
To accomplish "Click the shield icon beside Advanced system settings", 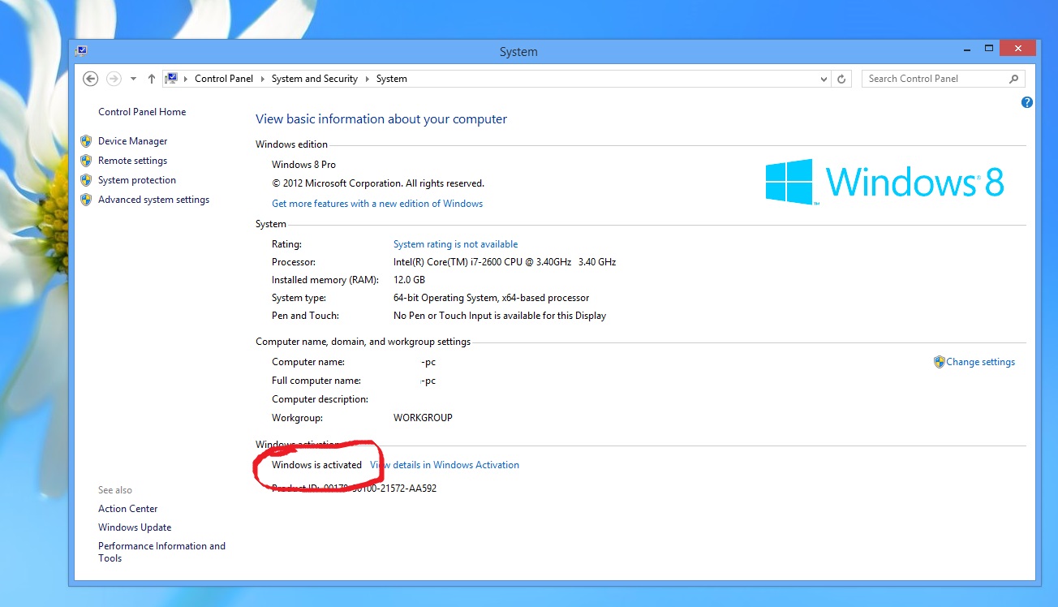I will (x=86, y=200).
